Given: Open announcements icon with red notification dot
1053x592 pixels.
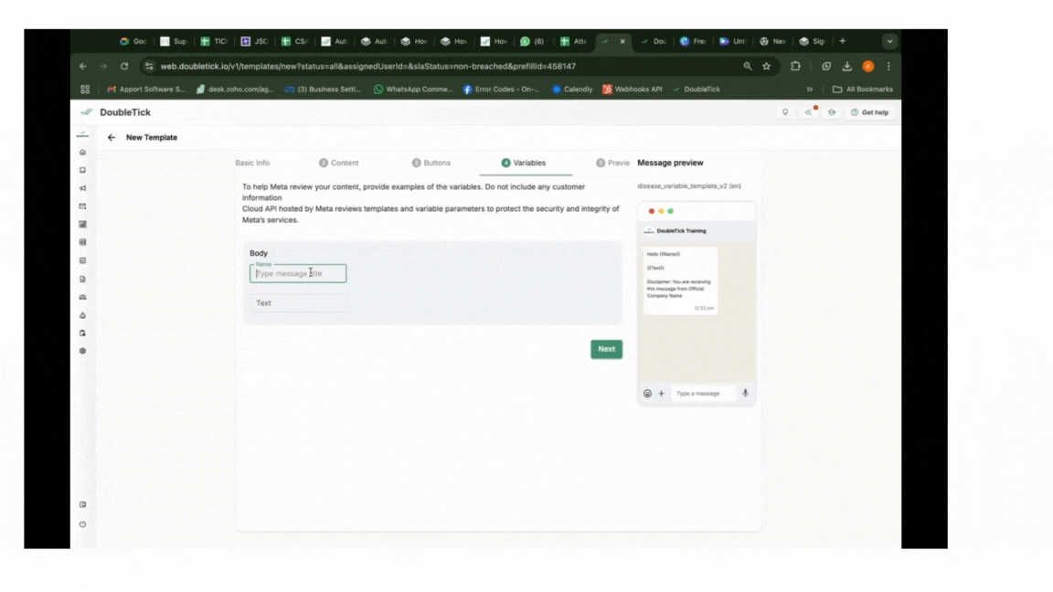Looking at the screenshot, I should tap(808, 112).
